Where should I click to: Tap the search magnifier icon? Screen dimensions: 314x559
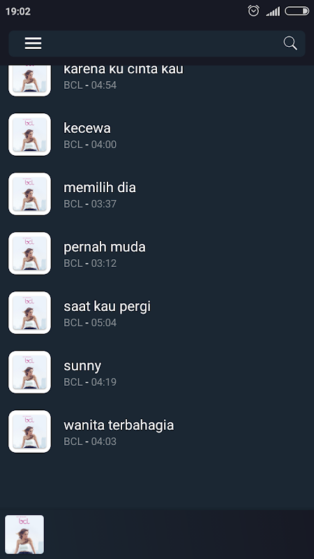tap(290, 43)
